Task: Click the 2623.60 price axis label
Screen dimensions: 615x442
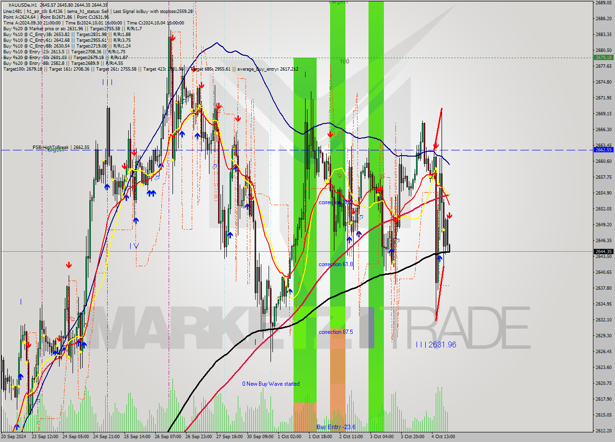Action: click(x=603, y=368)
